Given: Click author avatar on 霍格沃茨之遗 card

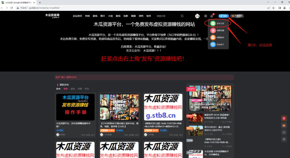Looking at the screenshot, I should click(x=146, y=135).
